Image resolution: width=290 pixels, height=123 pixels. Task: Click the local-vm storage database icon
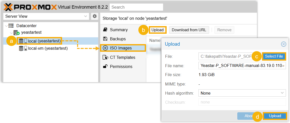(x=21, y=48)
